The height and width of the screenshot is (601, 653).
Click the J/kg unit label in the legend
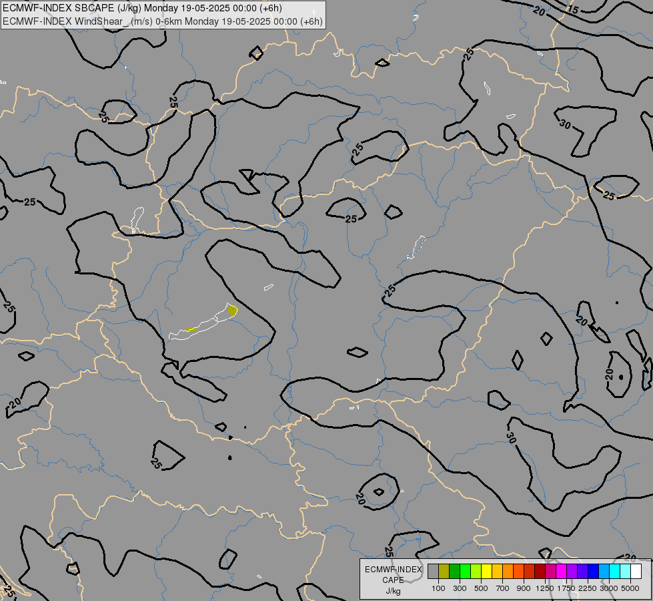tap(393, 591)
